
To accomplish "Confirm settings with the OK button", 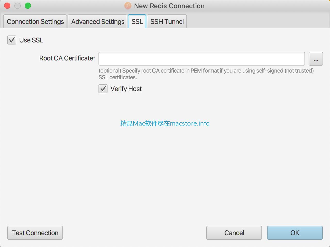I will click(x=295, y=233).
